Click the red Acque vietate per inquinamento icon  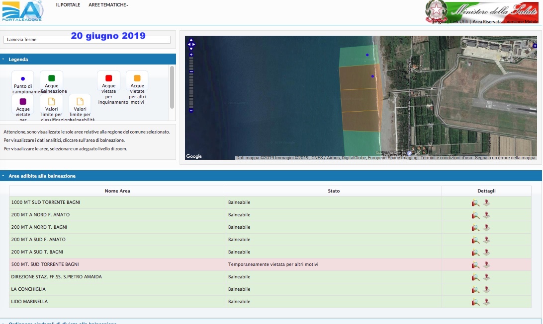[109, 78]
